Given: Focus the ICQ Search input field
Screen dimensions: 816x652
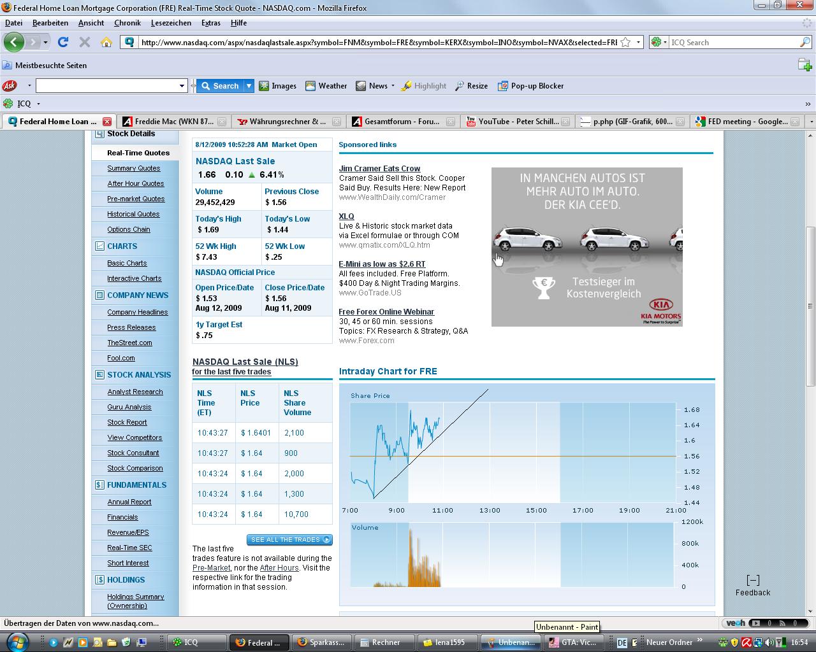Looking at the screenshot, I should [733, 43].
